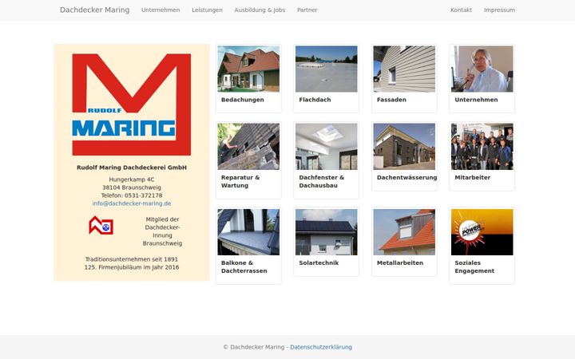Open the Soziales Engagement Power logo thumbnail
The height and width of the screenshot is (359, 575).
(x=482, y=232)
